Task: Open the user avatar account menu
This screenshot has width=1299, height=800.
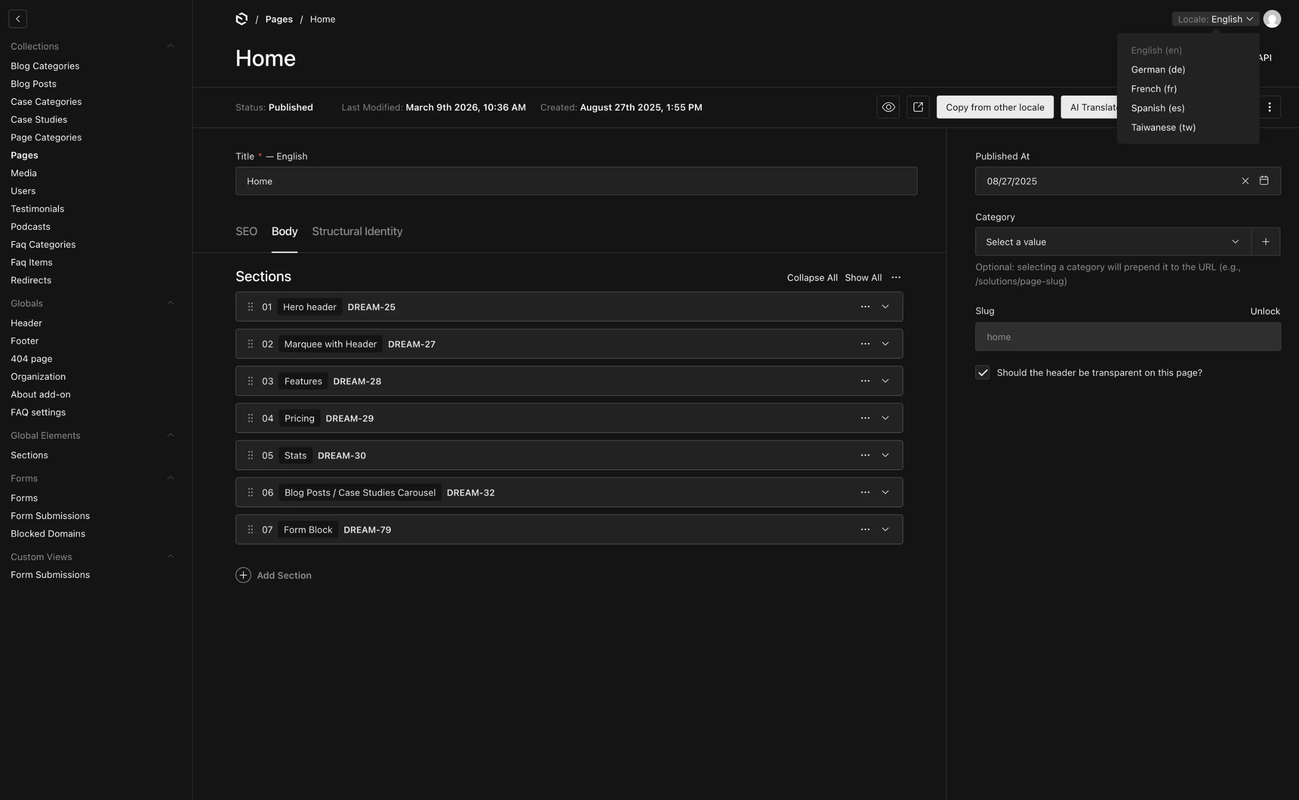Action: tap(1271, 19)
